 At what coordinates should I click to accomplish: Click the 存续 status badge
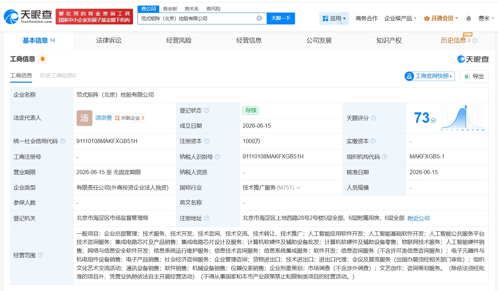point(251,110)
